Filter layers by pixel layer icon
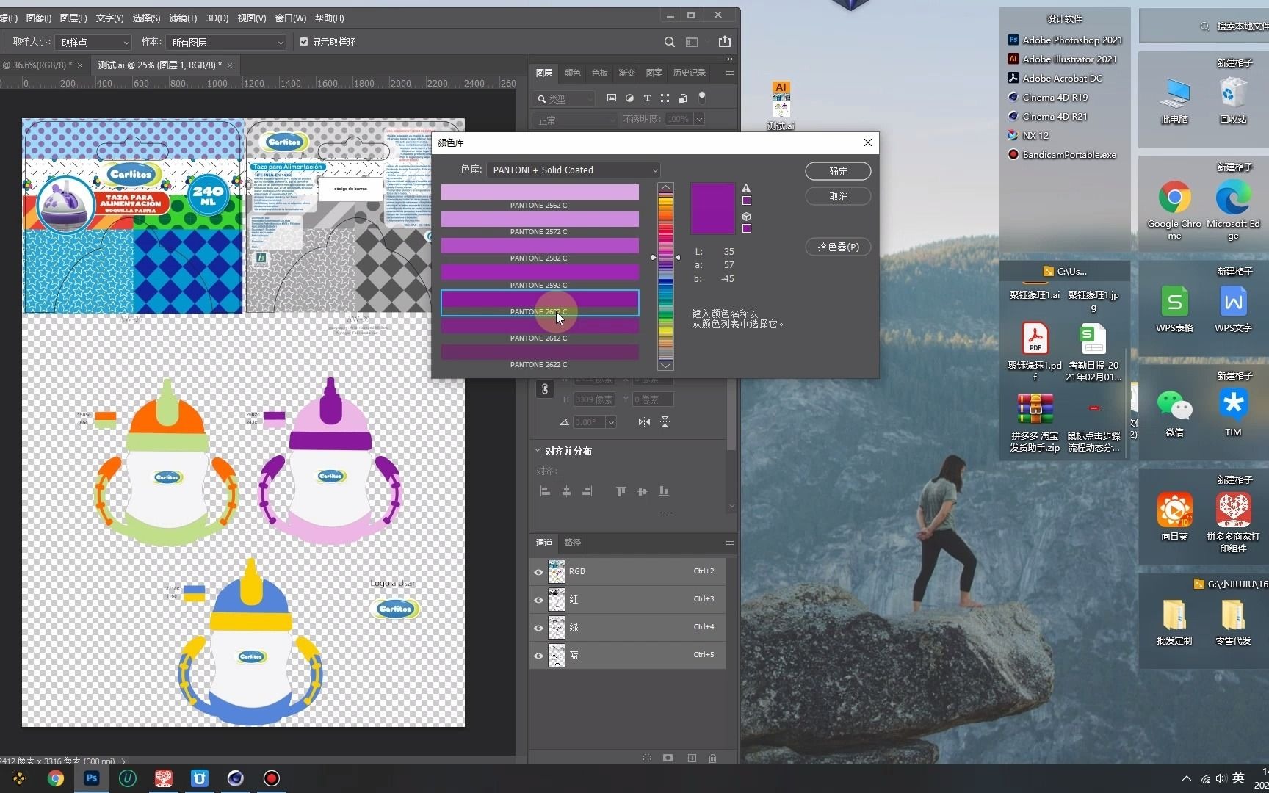 (612, 98)
